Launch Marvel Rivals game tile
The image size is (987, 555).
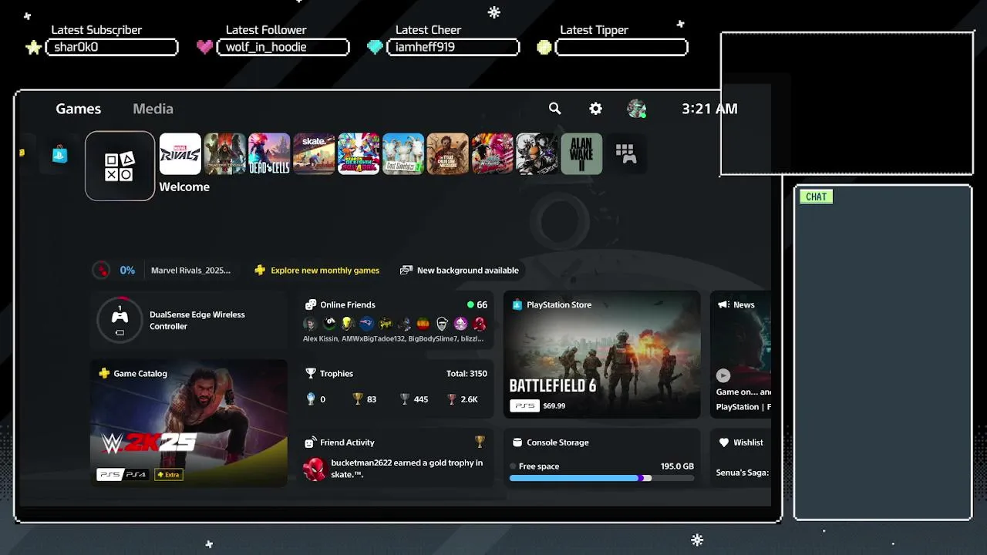tap(180, 154)
